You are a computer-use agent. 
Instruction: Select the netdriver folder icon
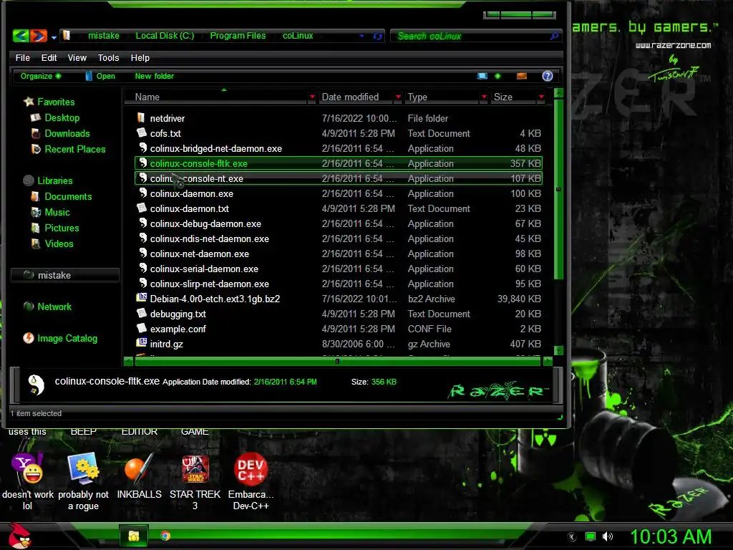141,117
